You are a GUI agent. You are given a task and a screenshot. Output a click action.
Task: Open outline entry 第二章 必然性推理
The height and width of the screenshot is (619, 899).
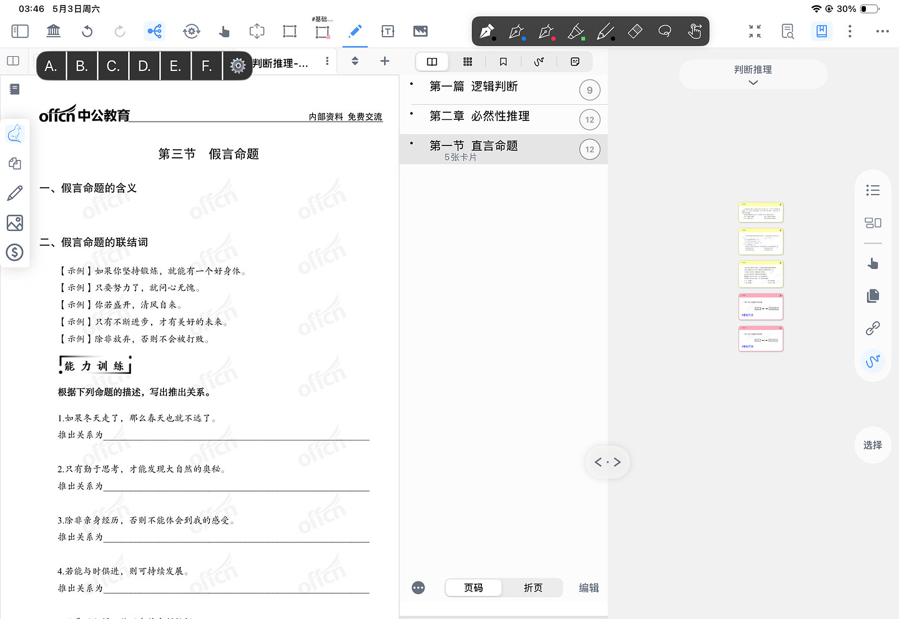pos(479,116)
